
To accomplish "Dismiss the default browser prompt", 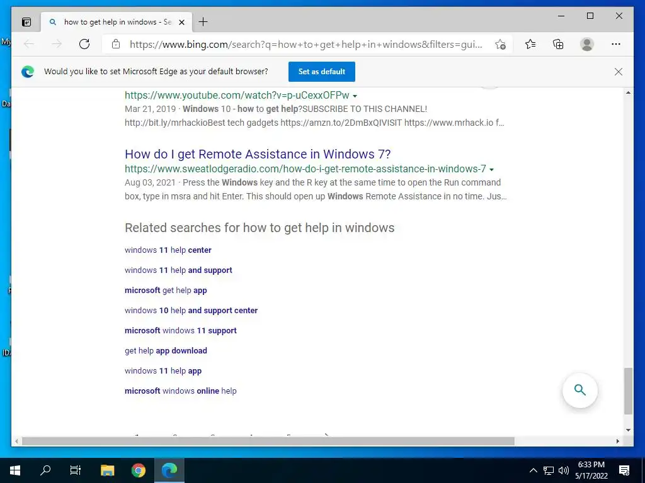I will tap(619, 72).
